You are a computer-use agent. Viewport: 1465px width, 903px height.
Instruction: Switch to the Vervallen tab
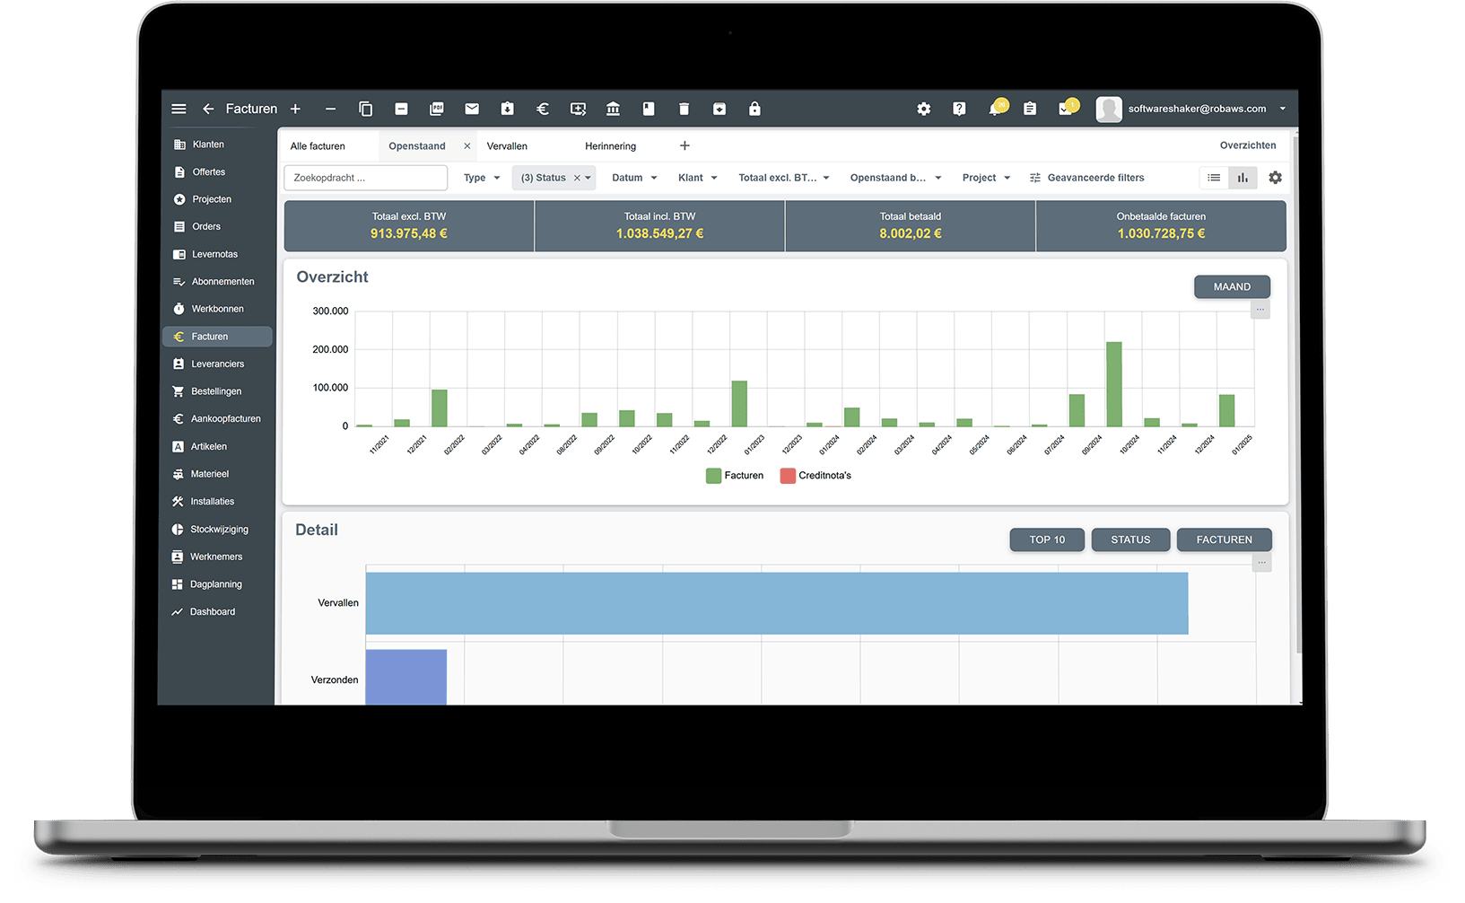point(506,145)
